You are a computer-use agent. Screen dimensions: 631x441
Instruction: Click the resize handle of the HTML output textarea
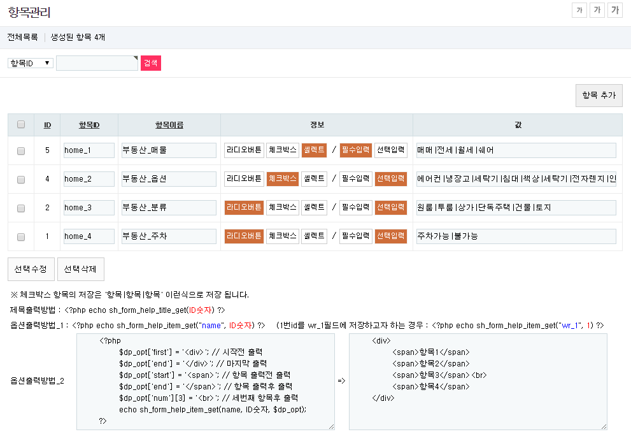pos(603,426)
